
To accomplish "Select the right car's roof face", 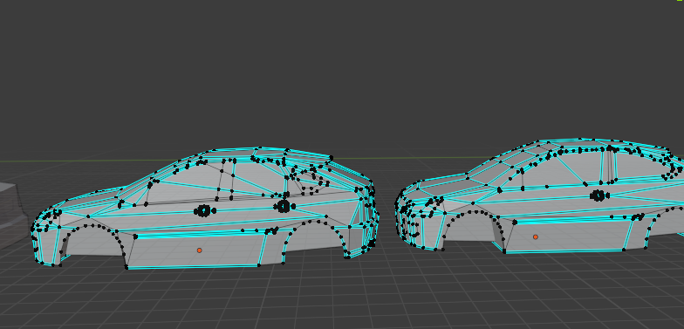I will 602,144.
